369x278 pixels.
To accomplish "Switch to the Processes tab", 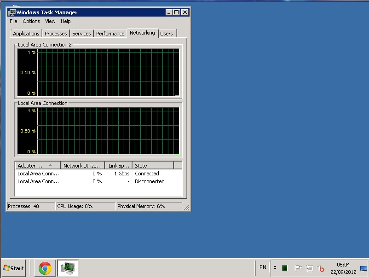I will 56,34.
